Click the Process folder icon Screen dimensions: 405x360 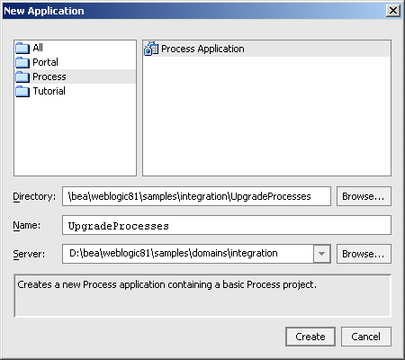coord(22,76)
